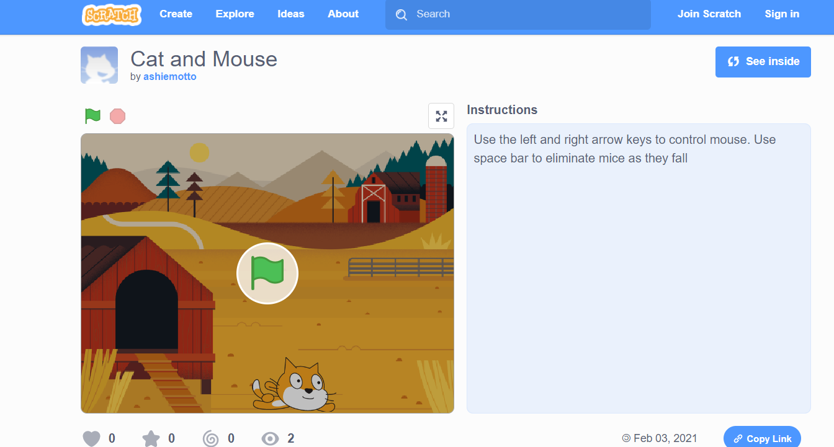This screenshot has width=834, height=447.
Task: Favorite the project with star icon
Action: pos(151,438)
